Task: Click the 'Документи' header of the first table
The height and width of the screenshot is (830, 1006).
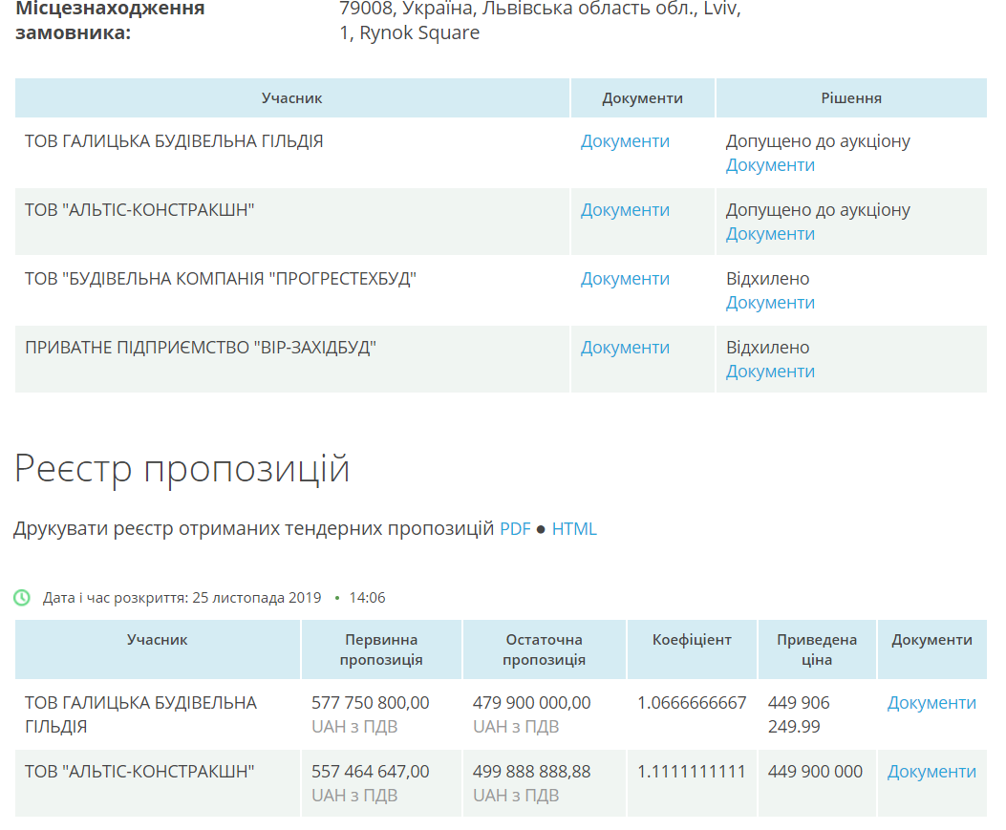Action: [642, 98]
